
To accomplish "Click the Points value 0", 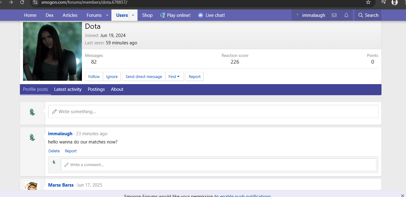I will click(373, 62).
